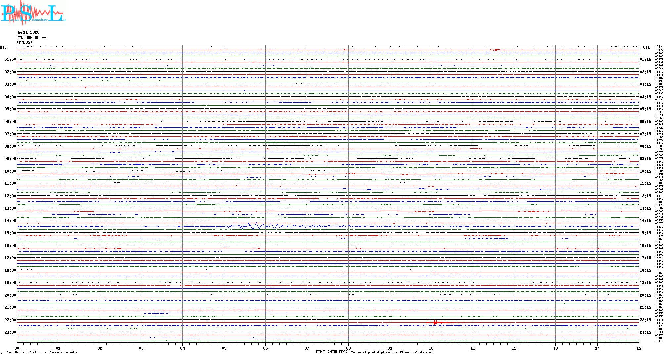Click minute marker 10 on bottom axis
Image resolution: width=665 pixels, height=357 pixels.
click(431, 348)
